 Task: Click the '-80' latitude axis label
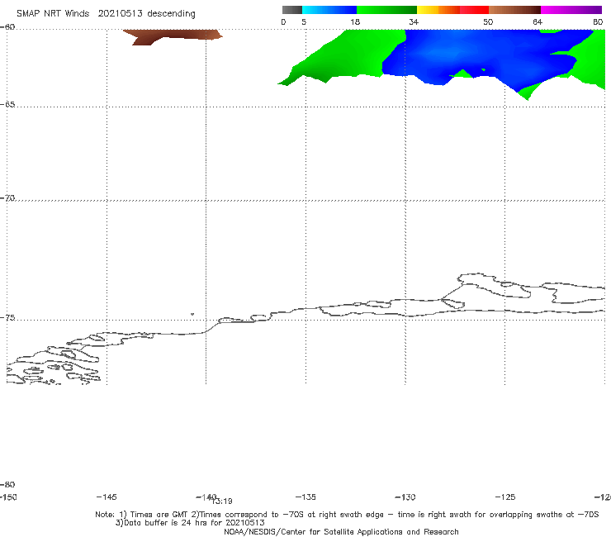[7, 484]
